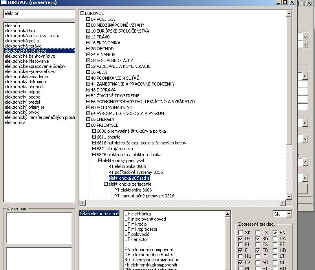
Task: Expand the 6811 chémia node
Action: (x=94, y=137)
